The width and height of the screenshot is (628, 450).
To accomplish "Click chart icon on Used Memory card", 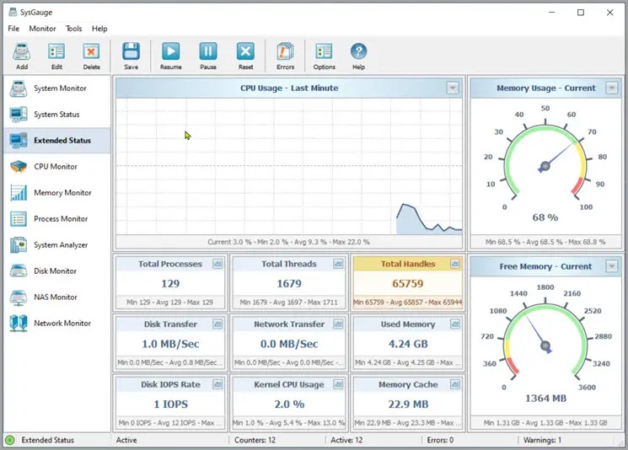I will click(455, 324).
